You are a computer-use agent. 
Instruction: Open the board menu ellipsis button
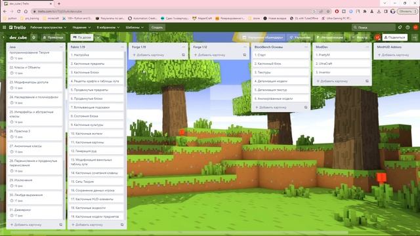point(415,37)
